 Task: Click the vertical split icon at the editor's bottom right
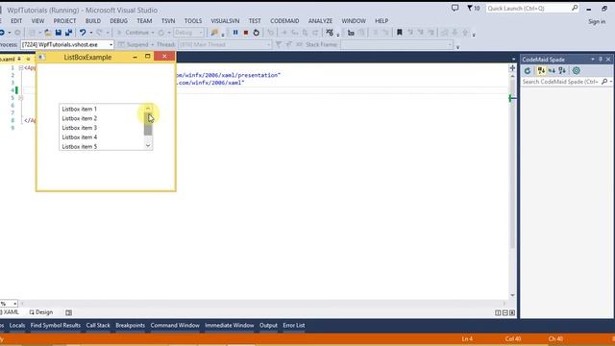498,312
